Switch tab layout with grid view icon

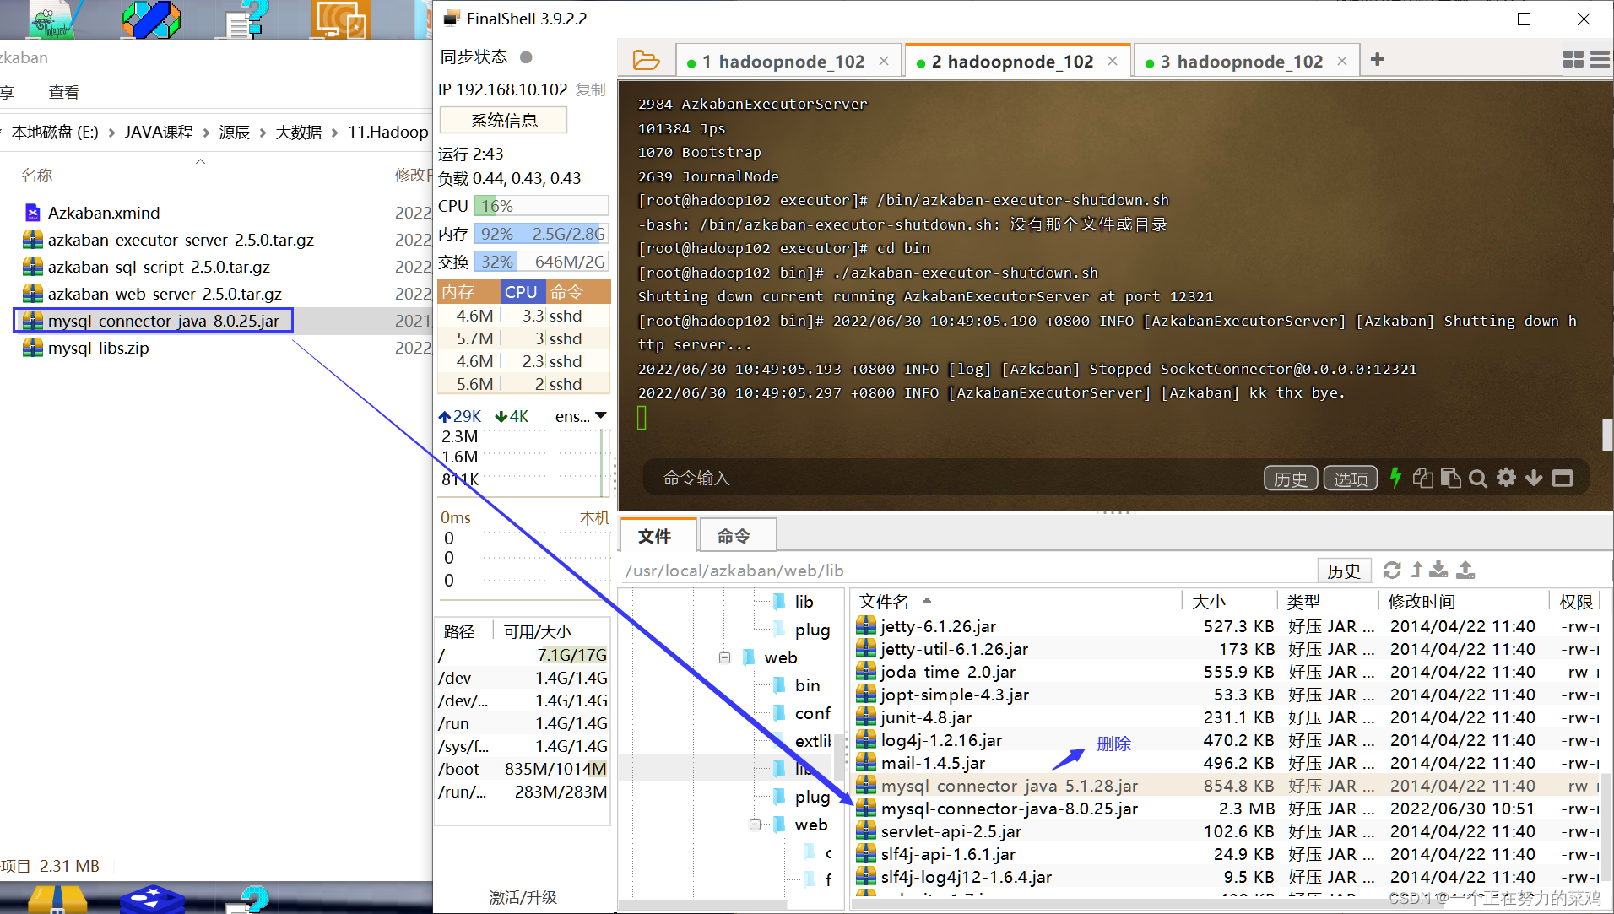coord(1573,59)
